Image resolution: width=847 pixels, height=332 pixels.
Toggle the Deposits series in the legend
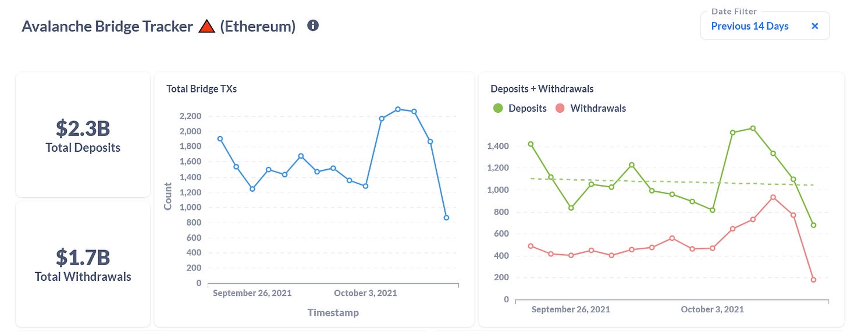(519, 108)
